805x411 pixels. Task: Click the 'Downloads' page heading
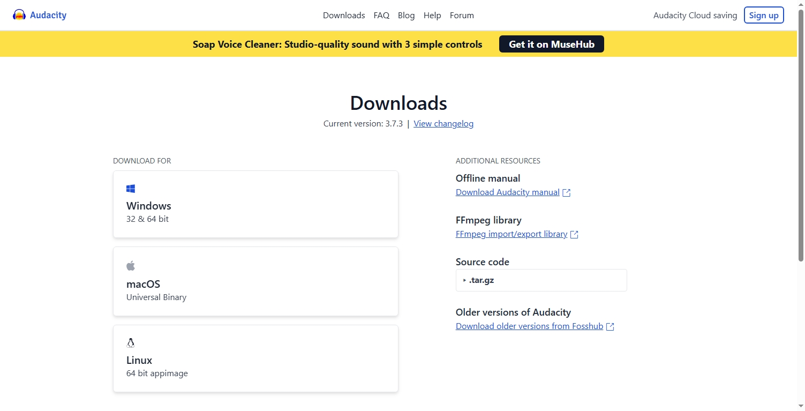[398, 103]
